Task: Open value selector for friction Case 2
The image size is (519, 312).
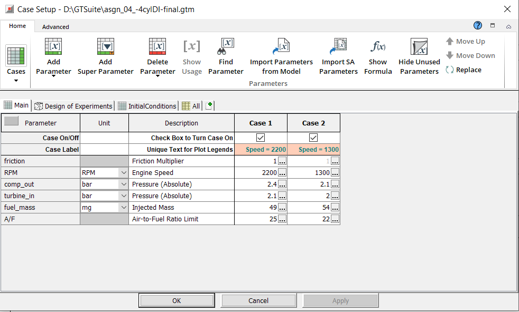Action: tap(335, 161)
